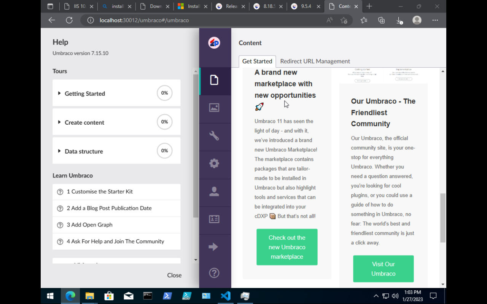The width and height of the screenshot is (487, 304).
Task: Open 3 Add Open Graph link
Action: pyautogui.click(x=116, y=225)
